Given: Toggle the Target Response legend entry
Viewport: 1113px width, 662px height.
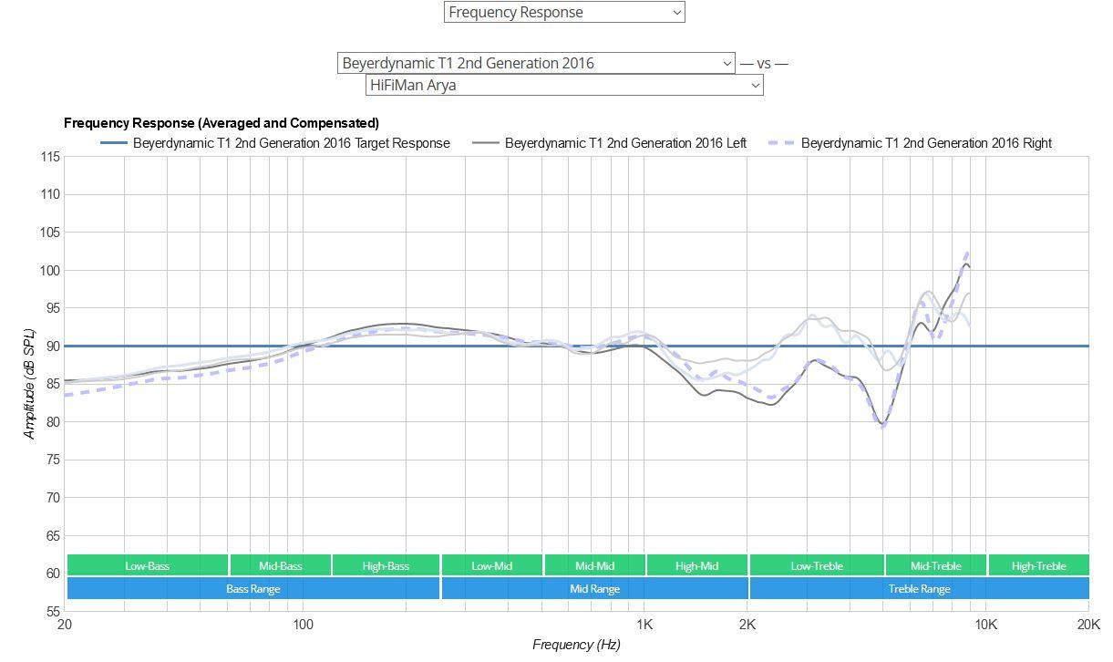Looking at the screenshot, I should click(x=274, y=143).
